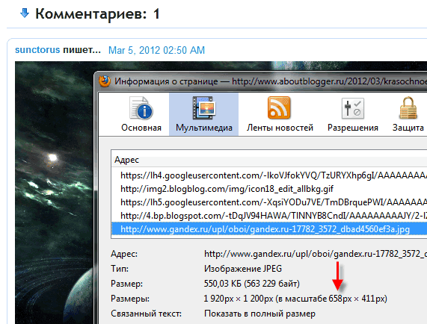
Task: Switch to the Основная tab label
Action: [141, 128]
